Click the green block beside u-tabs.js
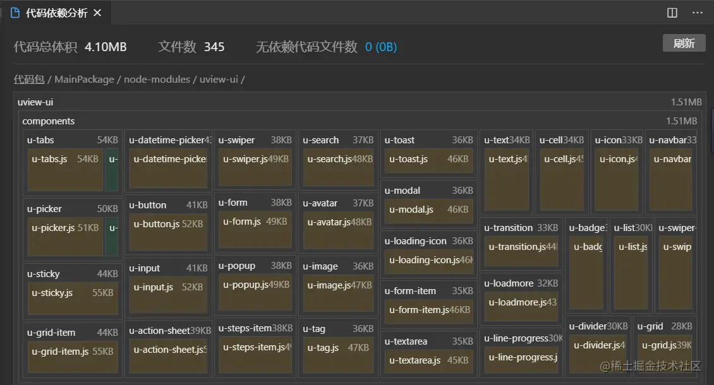The height and width of the screenshot is (385, 714). [x=112, y=170]
